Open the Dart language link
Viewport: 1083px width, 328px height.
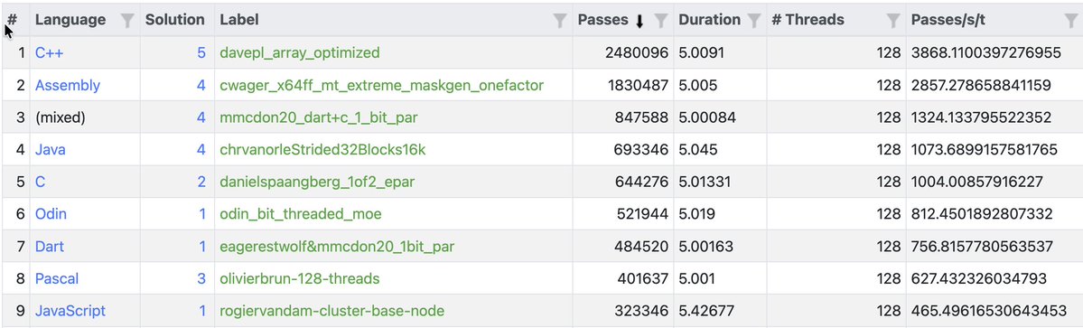click(x=50, y=246)
